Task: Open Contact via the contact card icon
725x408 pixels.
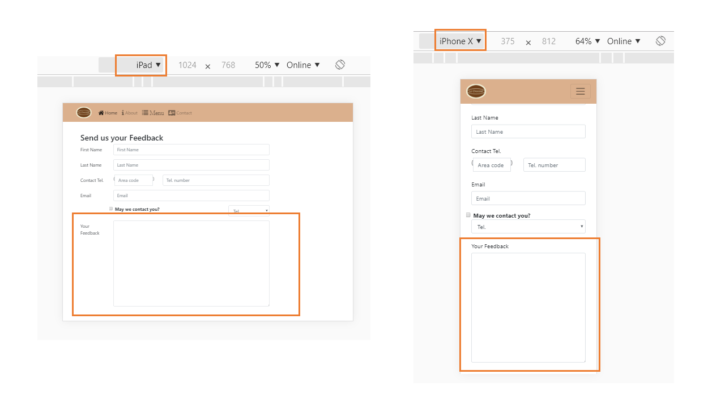Action: pyautogui.click(x=172, y=112)
